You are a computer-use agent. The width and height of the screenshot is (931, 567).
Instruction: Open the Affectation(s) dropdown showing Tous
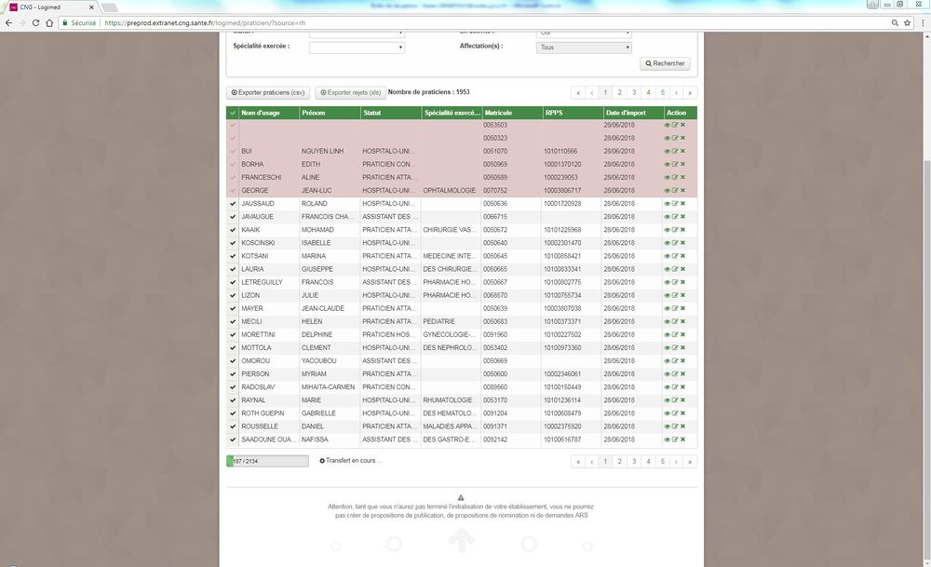tap(584, 47)
